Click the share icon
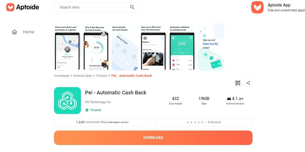 click(248, 83)
